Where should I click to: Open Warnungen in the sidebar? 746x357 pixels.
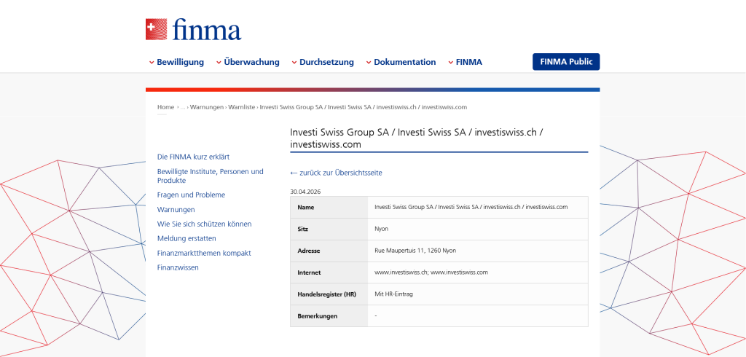click(x=176, y=209)
